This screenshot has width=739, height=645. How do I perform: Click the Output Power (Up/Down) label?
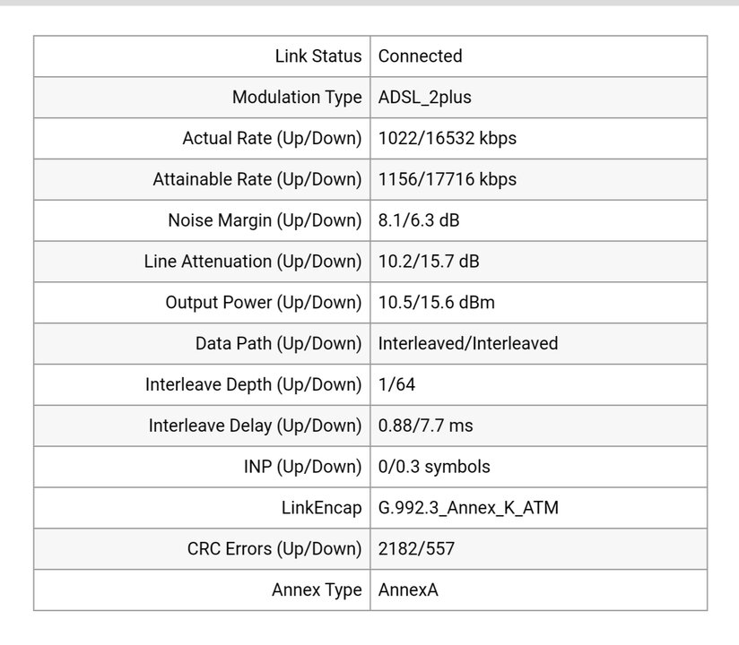[264, 302]
